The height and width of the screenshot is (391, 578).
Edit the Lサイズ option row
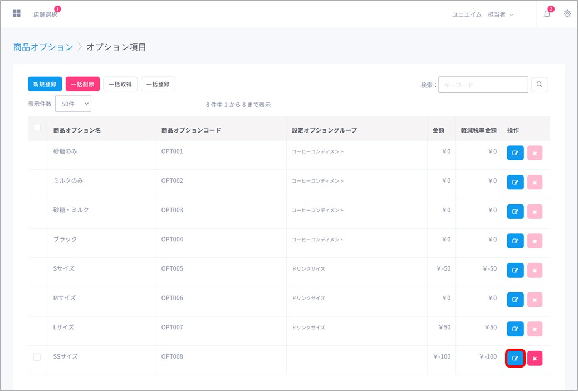click(515, 329)
